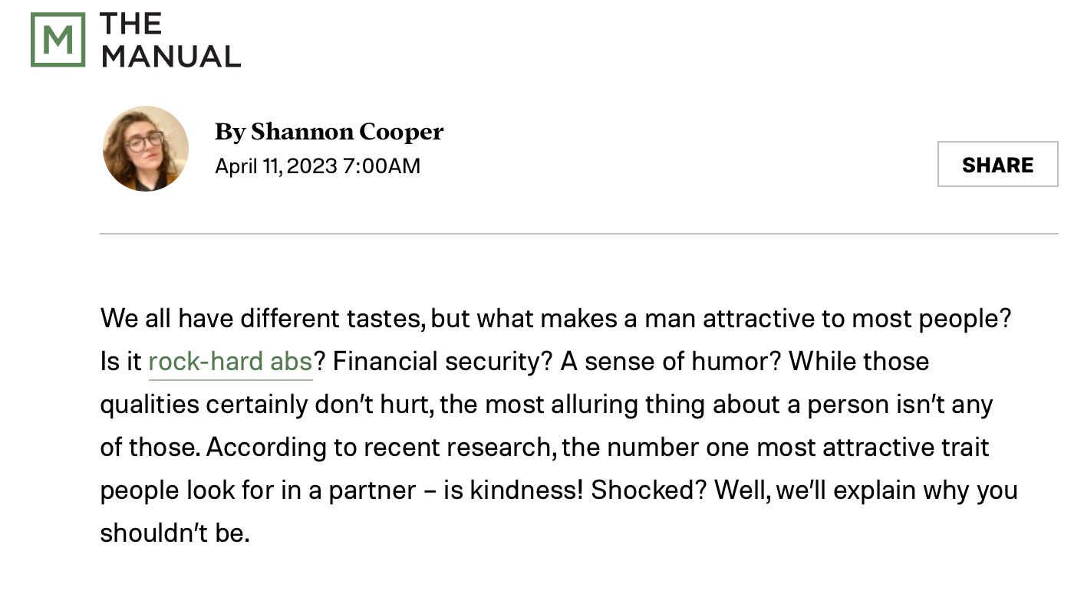Click the April 11, 2023 publish date

276,166
